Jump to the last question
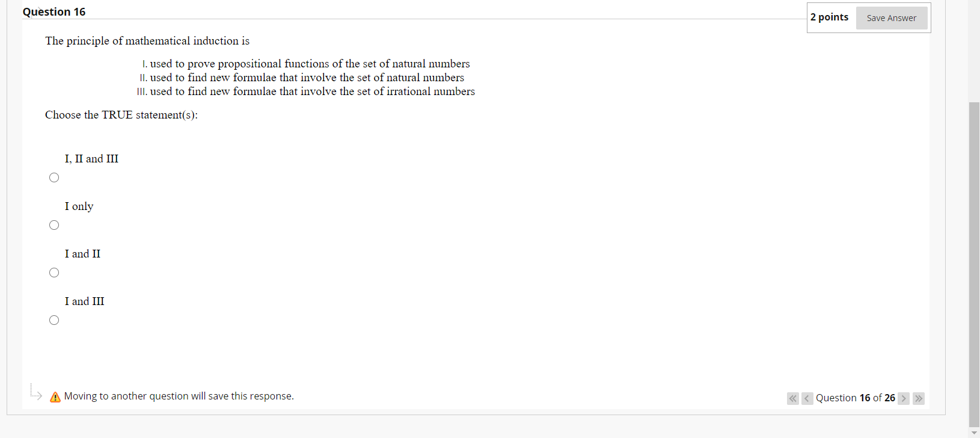 (919, 398)
